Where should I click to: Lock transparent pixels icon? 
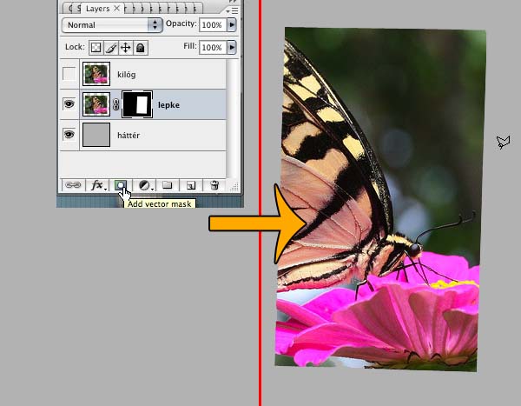pyautogui.click(x=96, y=48)
